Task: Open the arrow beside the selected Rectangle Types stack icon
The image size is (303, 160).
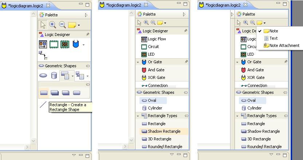Action: point(72,76)
